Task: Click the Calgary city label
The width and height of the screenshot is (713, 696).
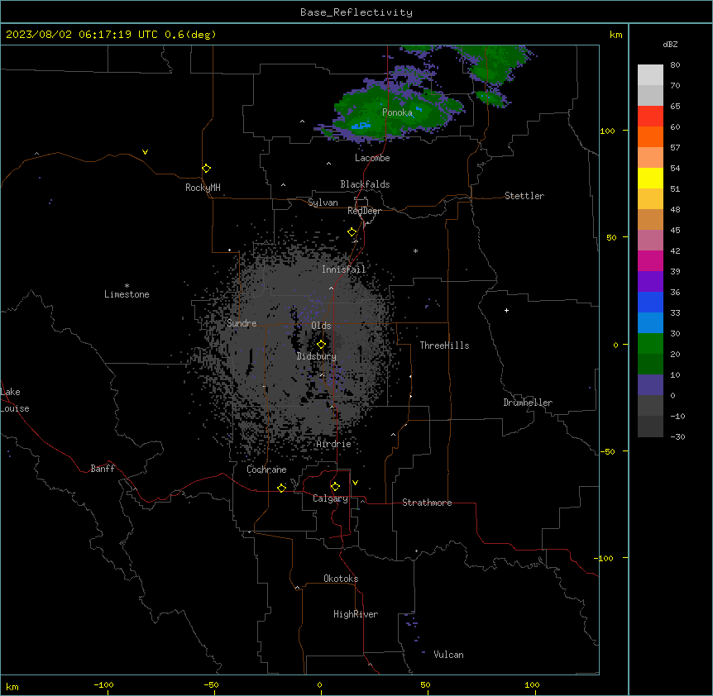Action: point(330,498)
